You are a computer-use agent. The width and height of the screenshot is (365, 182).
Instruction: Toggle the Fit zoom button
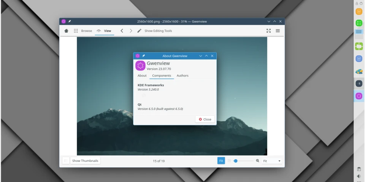[x=221, y=161]
